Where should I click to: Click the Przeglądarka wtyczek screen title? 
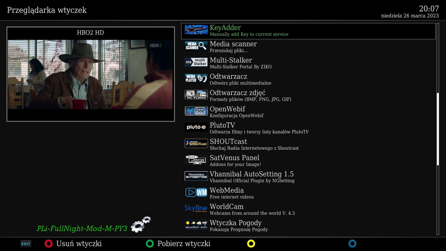(47, 10)
